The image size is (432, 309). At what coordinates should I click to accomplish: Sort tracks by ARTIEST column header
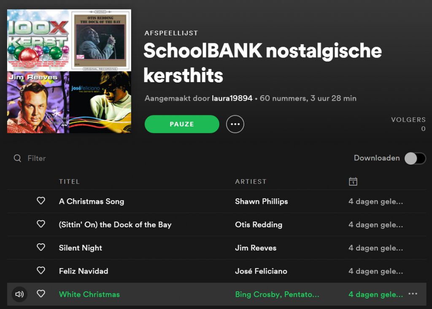251,181
